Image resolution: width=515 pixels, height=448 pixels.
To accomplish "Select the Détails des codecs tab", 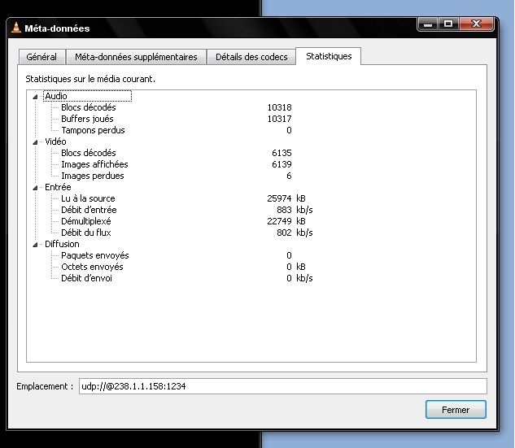I will 251,57.
